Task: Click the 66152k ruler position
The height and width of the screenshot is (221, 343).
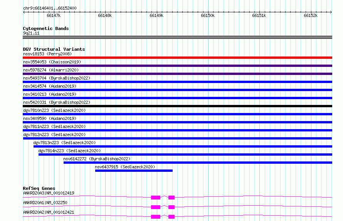Action: [311, 15]
